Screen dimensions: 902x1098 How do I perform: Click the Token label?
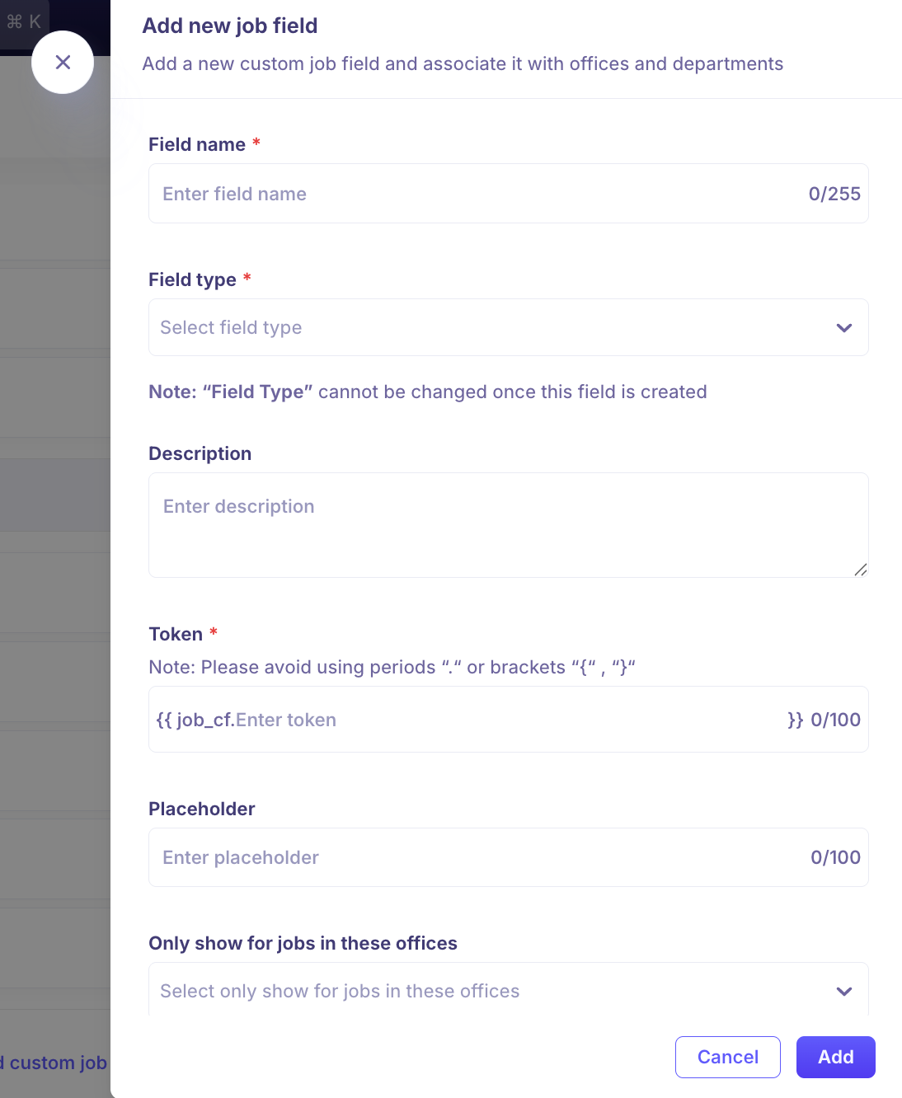click(176, 634)
